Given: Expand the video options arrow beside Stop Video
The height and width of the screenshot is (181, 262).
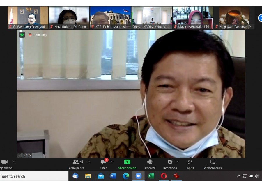Looking at the screenshot, I should [x=14, y=162].
